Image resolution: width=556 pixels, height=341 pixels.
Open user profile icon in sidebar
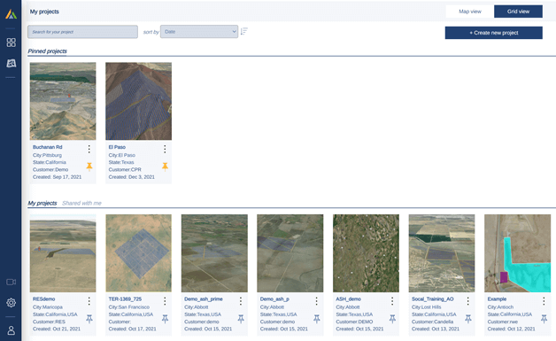click(11, 330)
